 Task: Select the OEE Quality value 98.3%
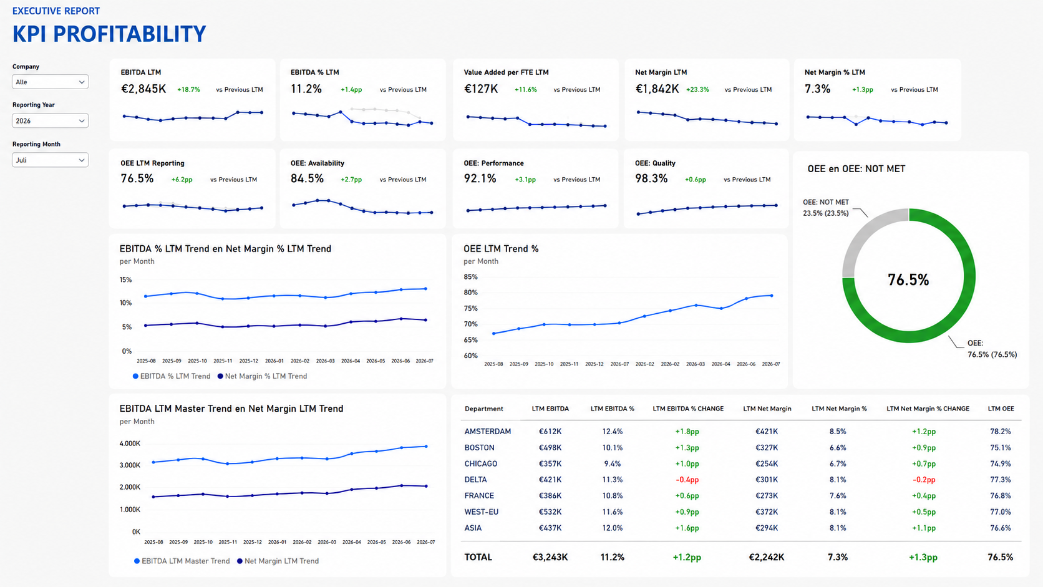click(x=651, y=179)
